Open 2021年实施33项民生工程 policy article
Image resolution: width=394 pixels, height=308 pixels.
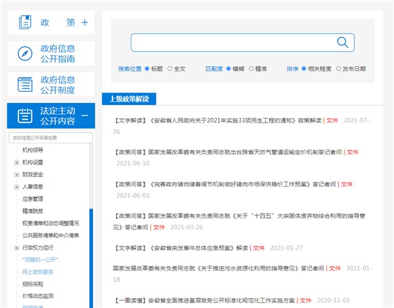(217, 121)
